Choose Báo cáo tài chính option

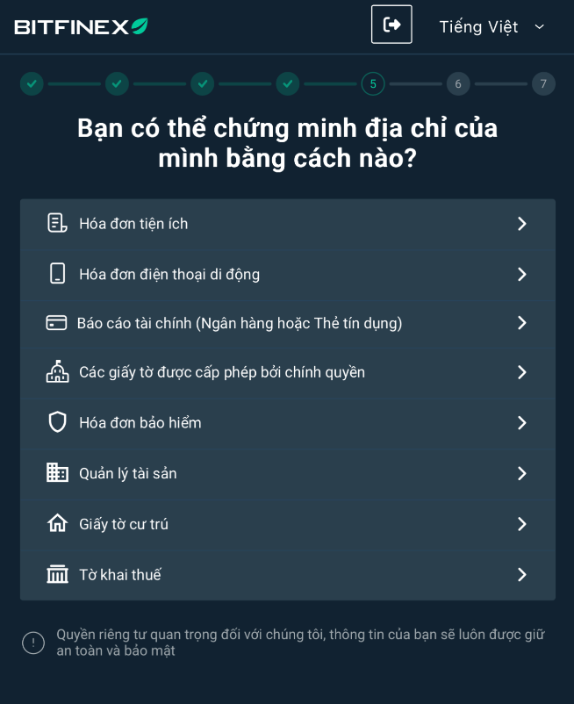pos(240,323)
